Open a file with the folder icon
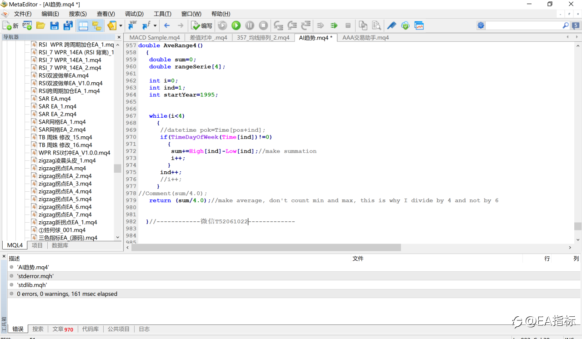The image size is (582, 339). click(40, 25)
